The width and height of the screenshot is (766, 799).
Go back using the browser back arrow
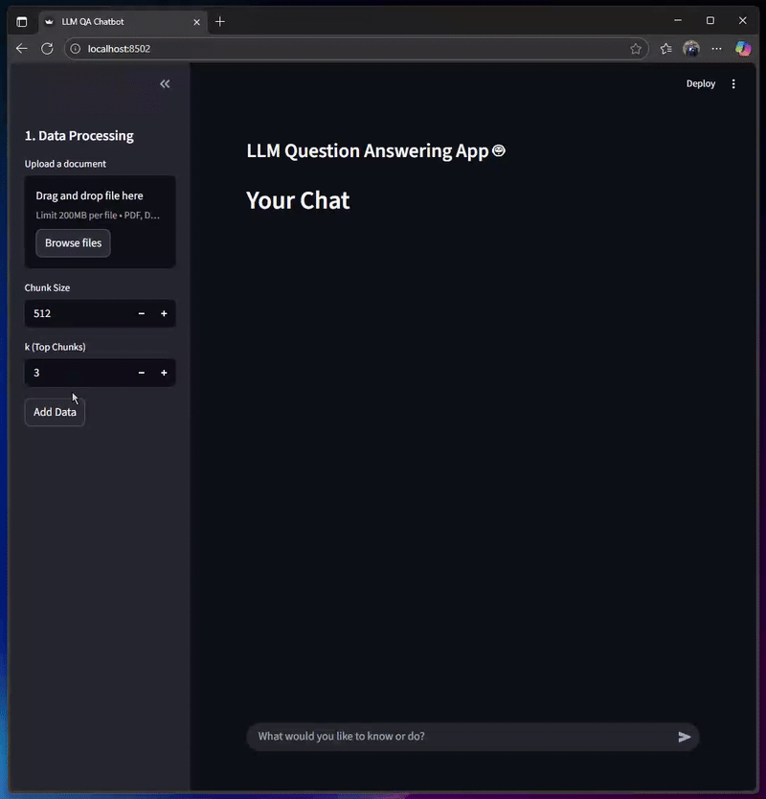point(22,49)
